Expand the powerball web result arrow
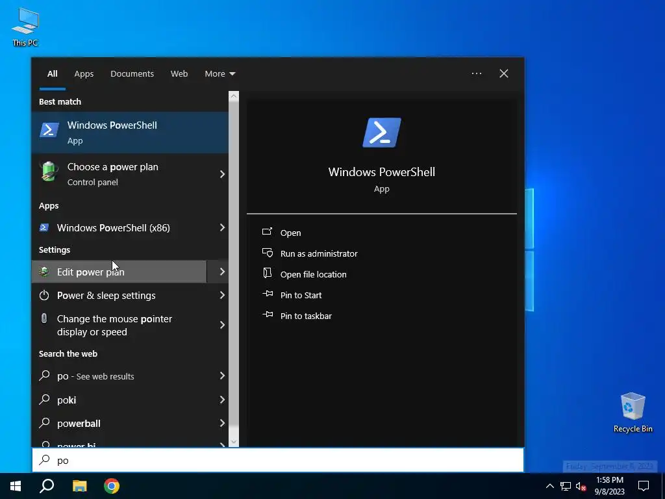Viewport: 665px width, 499px height. point(222,422)
